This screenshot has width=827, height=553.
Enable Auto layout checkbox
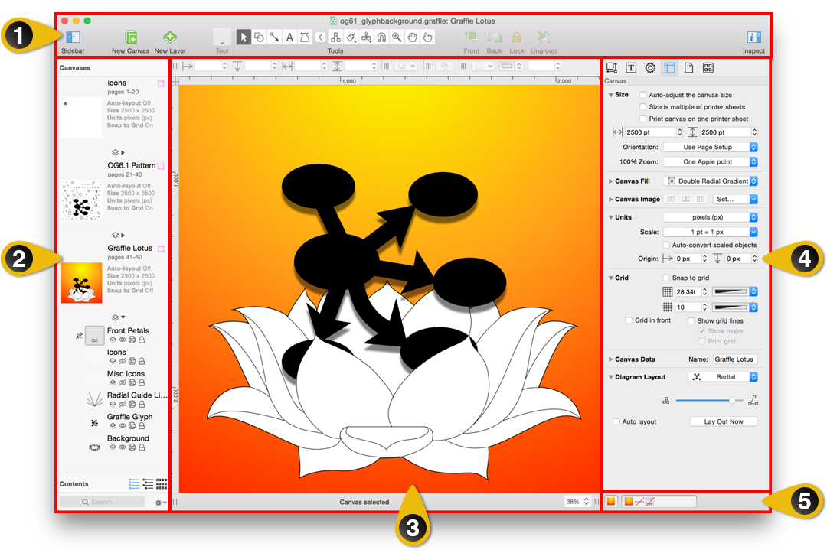pos(616,422)
